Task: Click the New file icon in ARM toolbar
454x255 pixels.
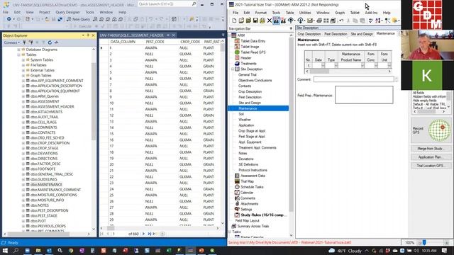Action: coord(234,21)
